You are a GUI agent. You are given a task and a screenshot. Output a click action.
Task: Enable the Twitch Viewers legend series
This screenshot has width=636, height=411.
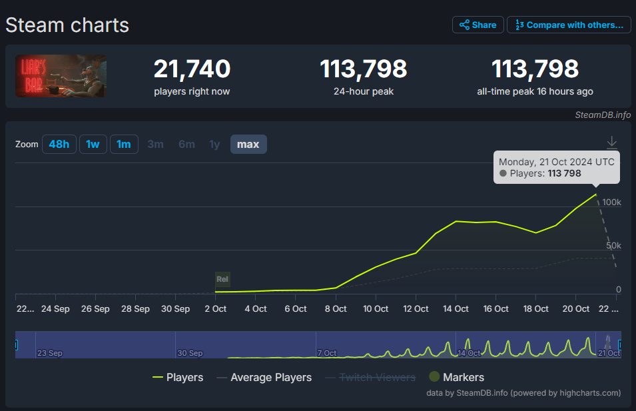click(370, 377)
